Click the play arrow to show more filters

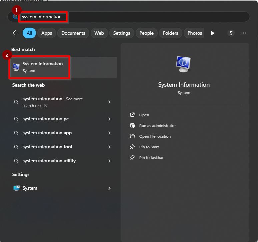[212, 33]
